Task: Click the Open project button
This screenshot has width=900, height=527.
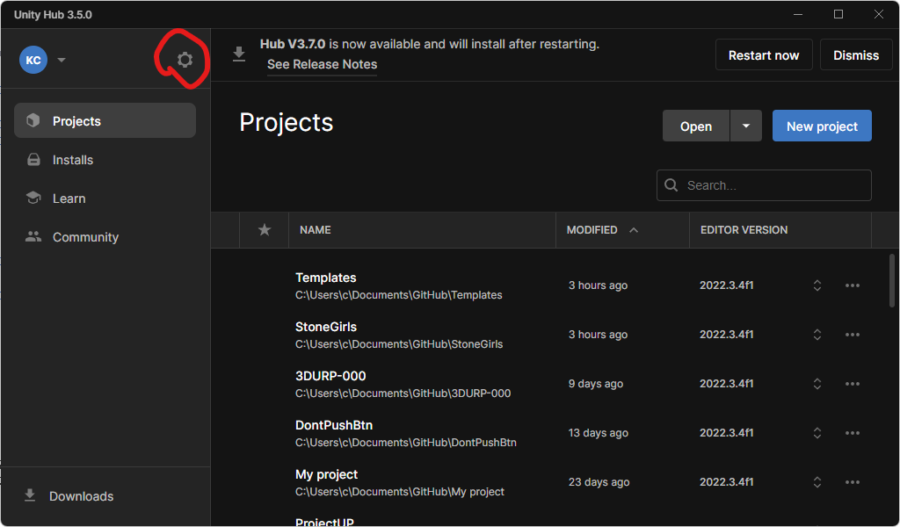Action: (x=696, y=126)
